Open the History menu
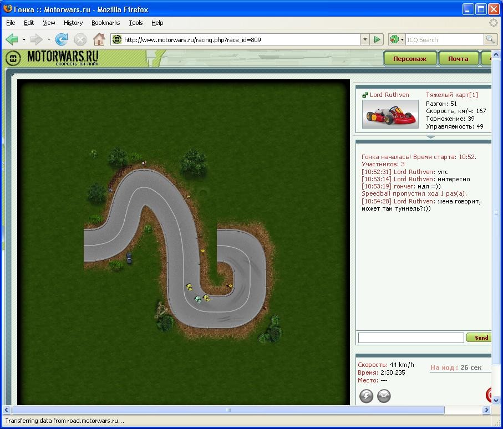The height and width of the screenshot is (429, 503). (73, 23)
